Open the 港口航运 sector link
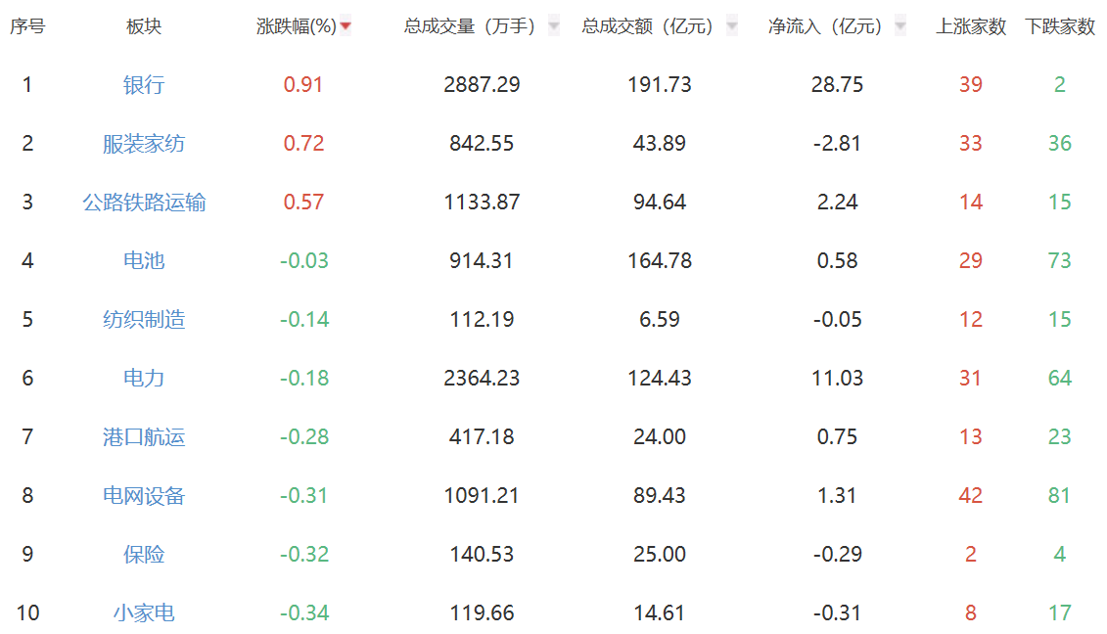This screenshot has width=1107, height=634. pos(144,437)
